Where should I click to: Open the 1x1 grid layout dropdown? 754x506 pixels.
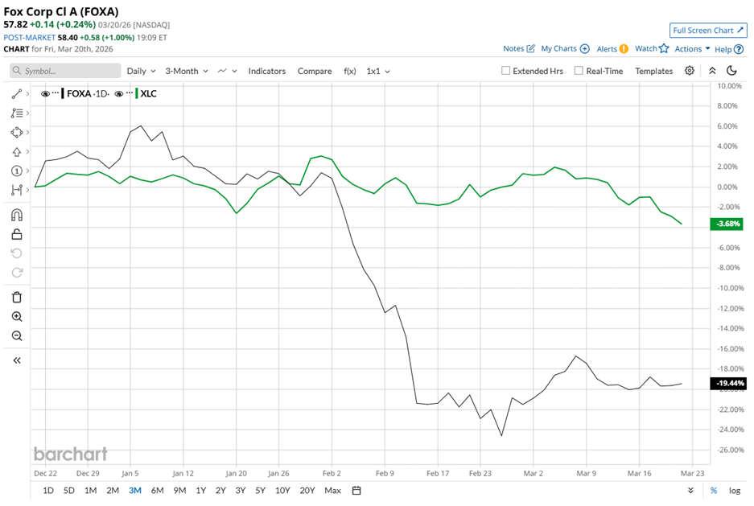tap(378, 71)
